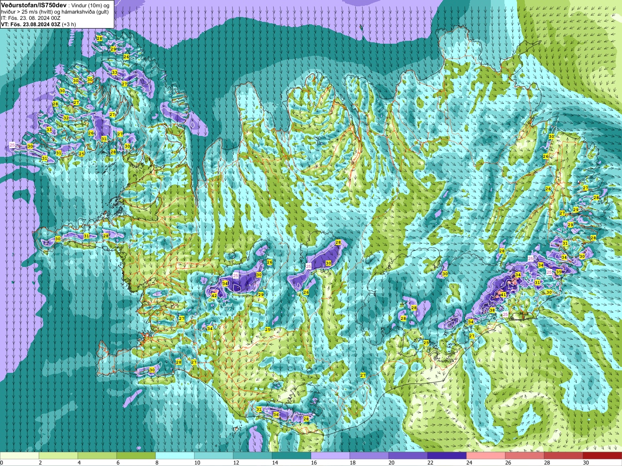Select the 22–24 m/s deep indigo legend swatch
The width and height of the screenshot is (622, 466).
click(x=447, y=456)
